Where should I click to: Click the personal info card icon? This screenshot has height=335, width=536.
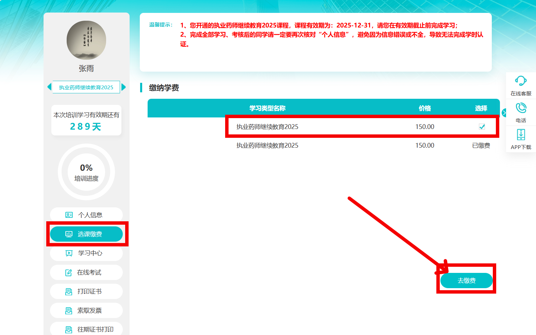click(x=69, y=215)
